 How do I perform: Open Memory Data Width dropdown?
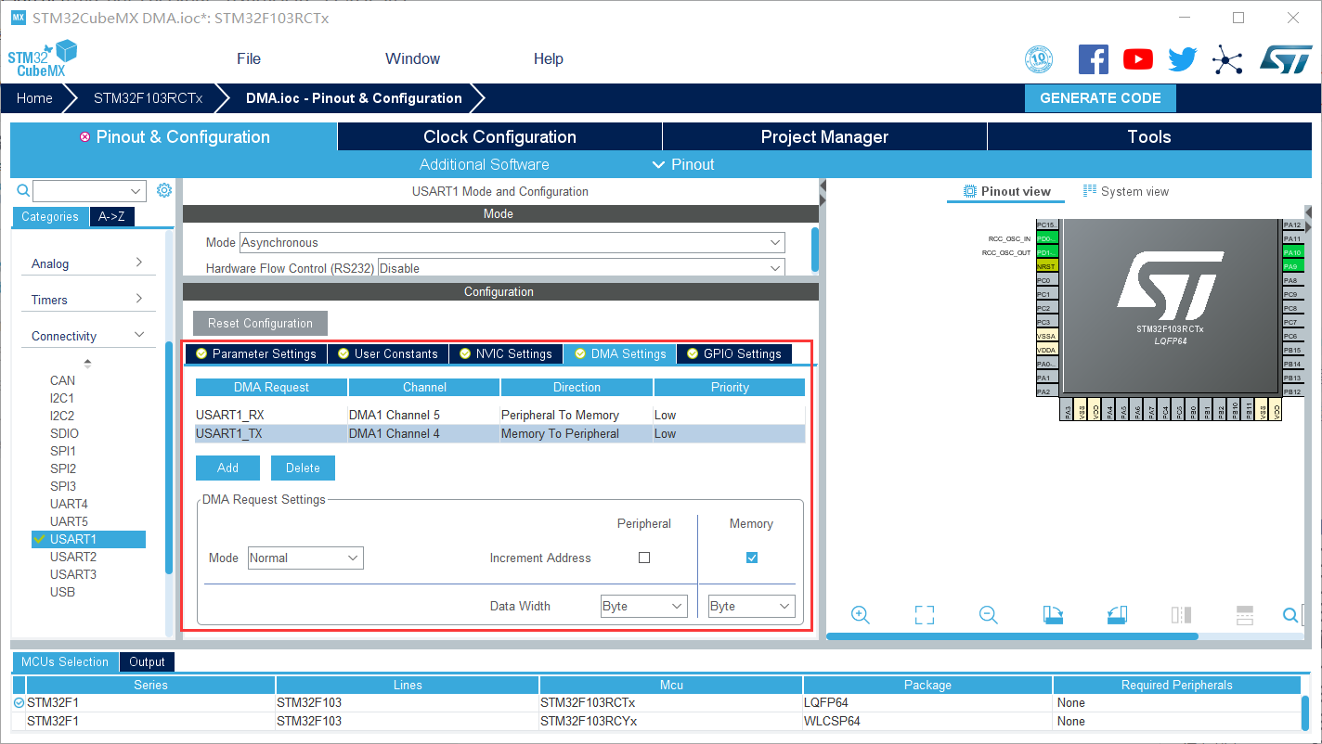tap(752, 606)
